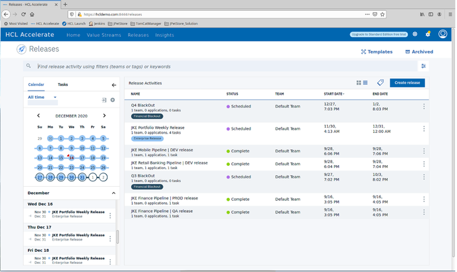Click the Enterprise Release tag
The image size is (457, 272).
[x=147, y=138]
